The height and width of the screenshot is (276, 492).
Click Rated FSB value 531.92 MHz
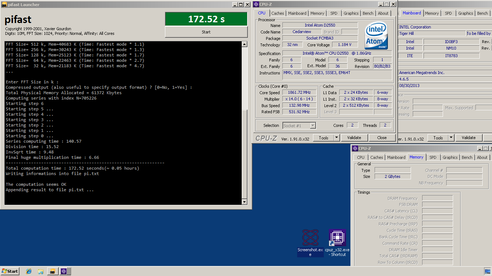pos(299,112)
